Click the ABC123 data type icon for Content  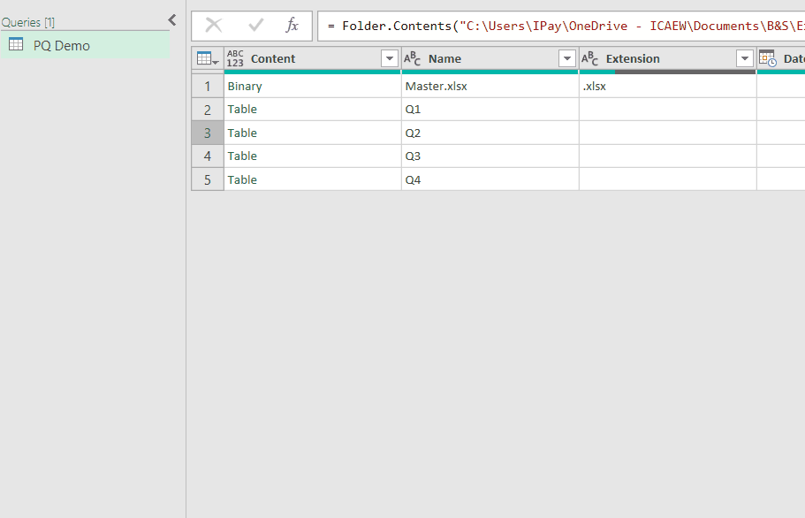[x=235, y=59]
